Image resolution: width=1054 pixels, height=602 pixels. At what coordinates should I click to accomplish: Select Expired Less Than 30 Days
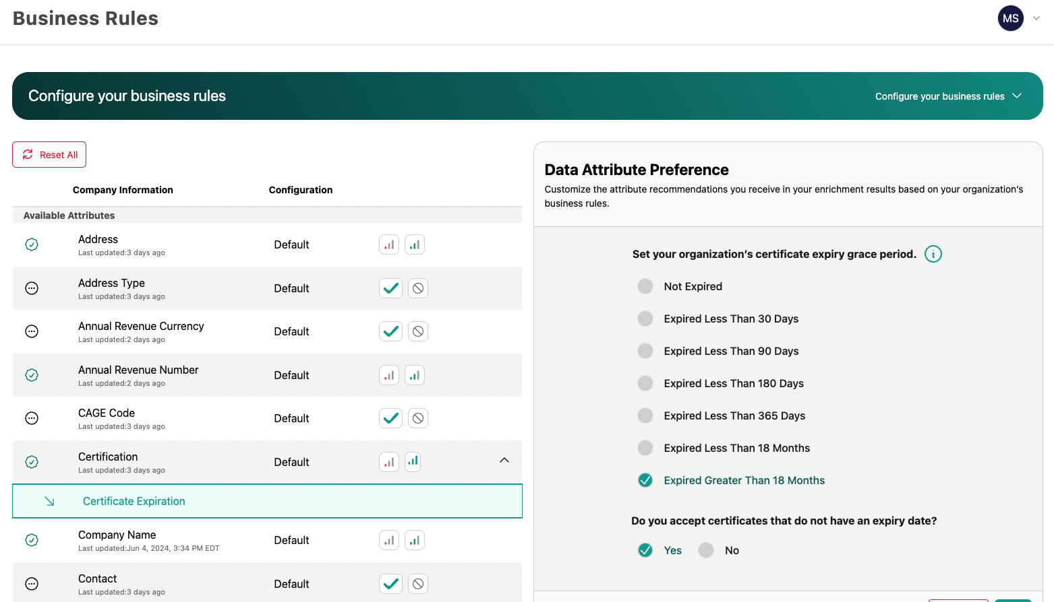[x=645, y=319]
